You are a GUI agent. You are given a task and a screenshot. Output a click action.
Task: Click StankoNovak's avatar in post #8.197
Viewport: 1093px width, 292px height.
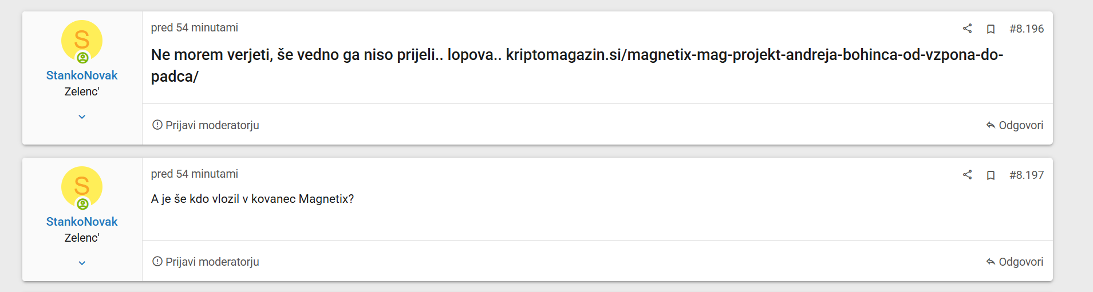(x=82, y=186)
